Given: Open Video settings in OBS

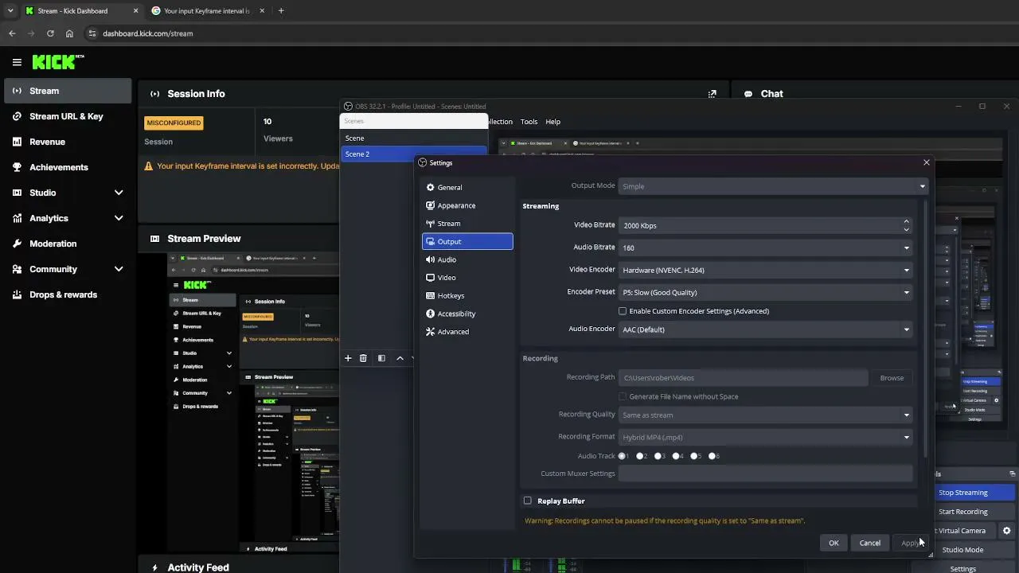Looking at the screenshot, I should coord(467,278).
